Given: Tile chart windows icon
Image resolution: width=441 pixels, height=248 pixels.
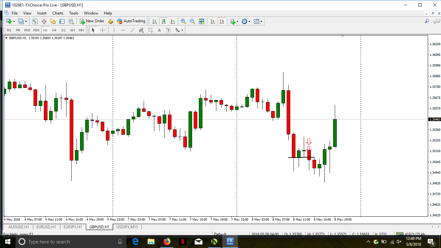Looking at the screenshot, I should click(x=201, y=21).
